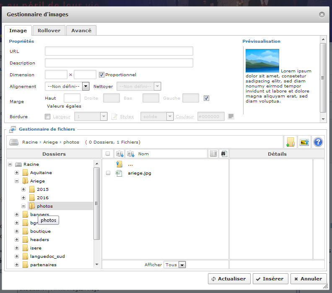Viewport: 332px width, 293px height.
Task: Expand the Aquitaine folder node
Action: 17,172
